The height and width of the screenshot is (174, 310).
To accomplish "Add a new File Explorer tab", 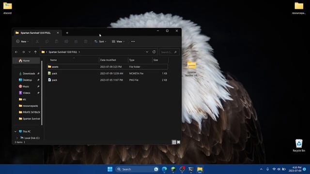I will pos(67,33).
